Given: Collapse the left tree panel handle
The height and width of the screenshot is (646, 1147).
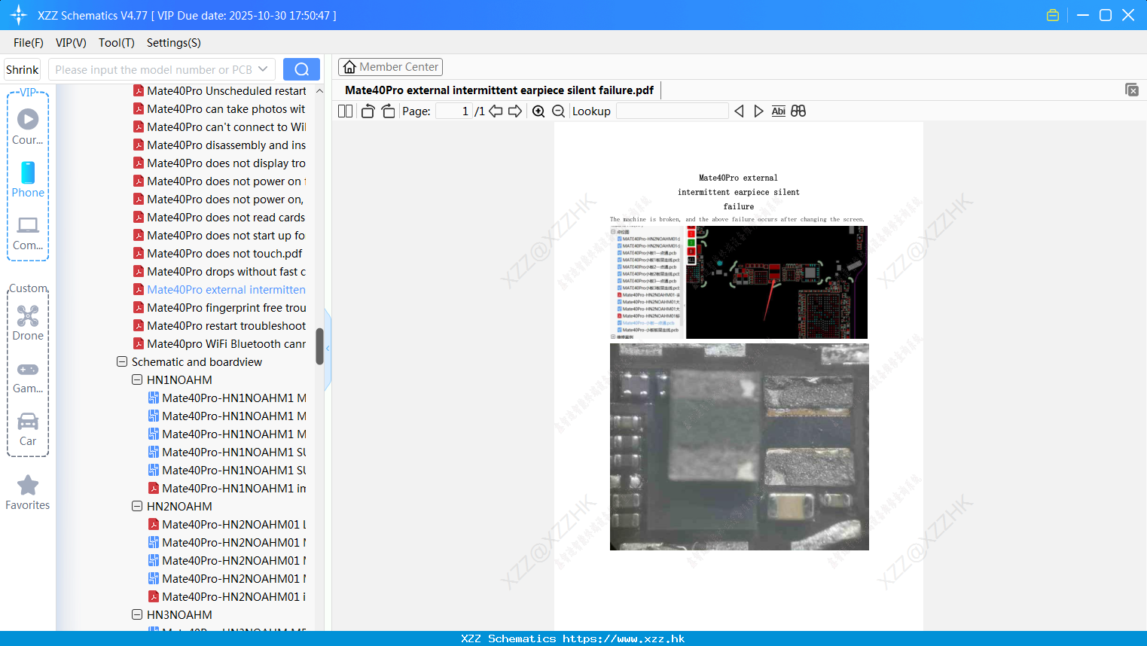Looking at the screenshot, I should (328, 349).
